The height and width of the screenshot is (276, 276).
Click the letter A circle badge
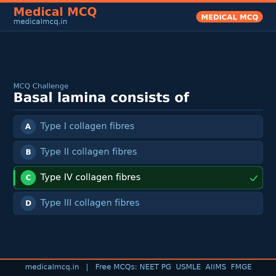click(28, 126)
